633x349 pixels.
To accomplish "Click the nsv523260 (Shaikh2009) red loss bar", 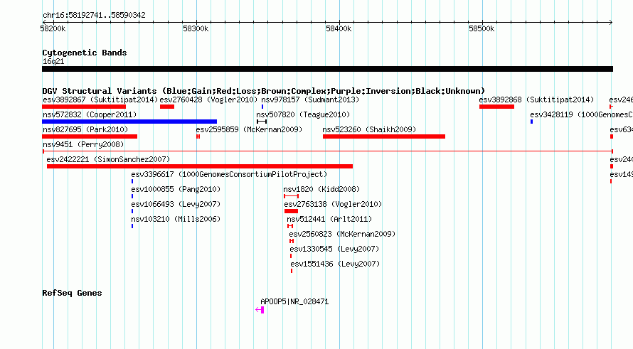I will coord(384,136).
